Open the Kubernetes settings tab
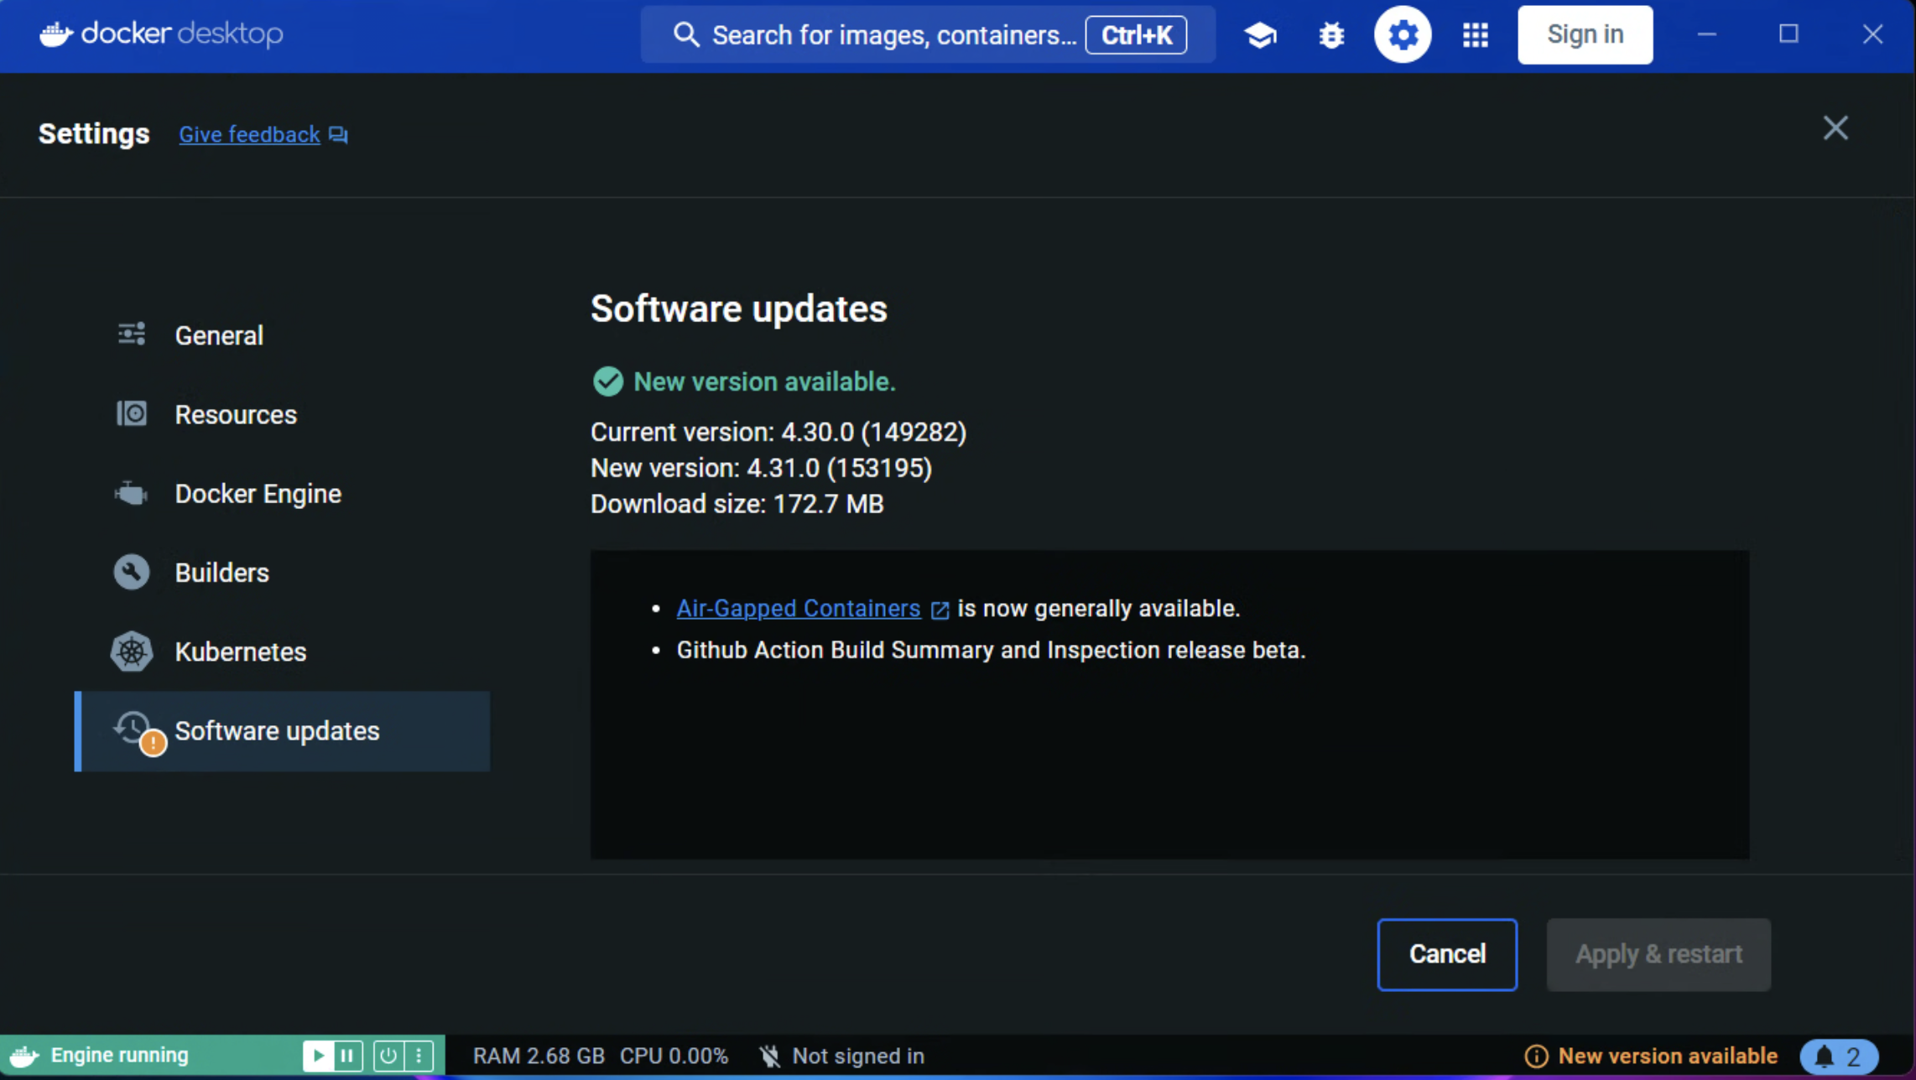The width and height of the screenshot is (1916, 1080). click(282, 652)
